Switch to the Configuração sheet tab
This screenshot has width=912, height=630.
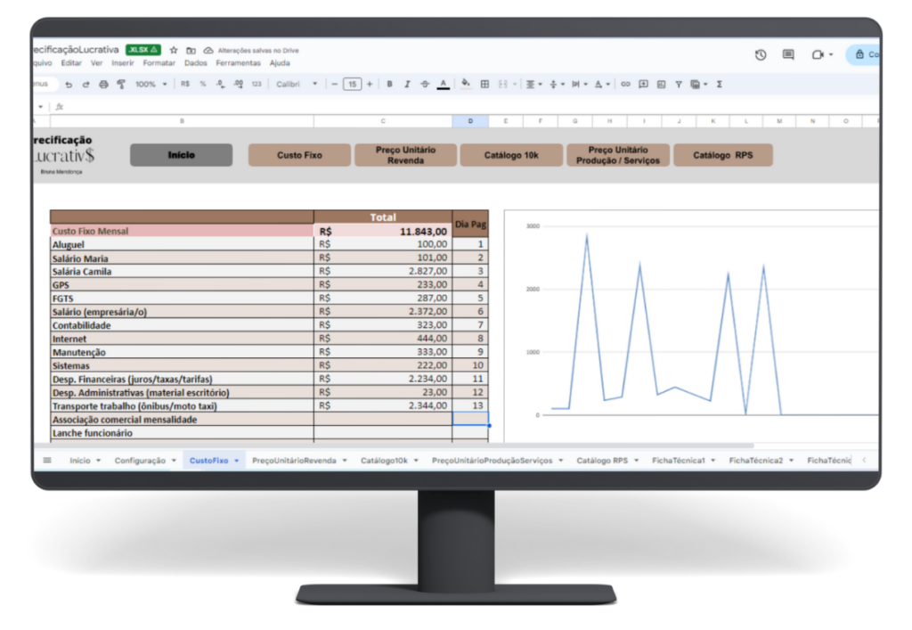pos(140,460)
